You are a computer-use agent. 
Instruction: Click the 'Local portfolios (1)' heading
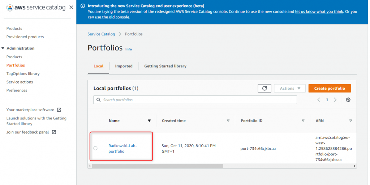click(x=116, y=89)
